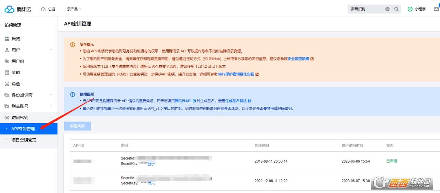Viewport: 440px width, 193px height.
Task: Click the 总览 navigation link
Action: click(x=52, y=9)
